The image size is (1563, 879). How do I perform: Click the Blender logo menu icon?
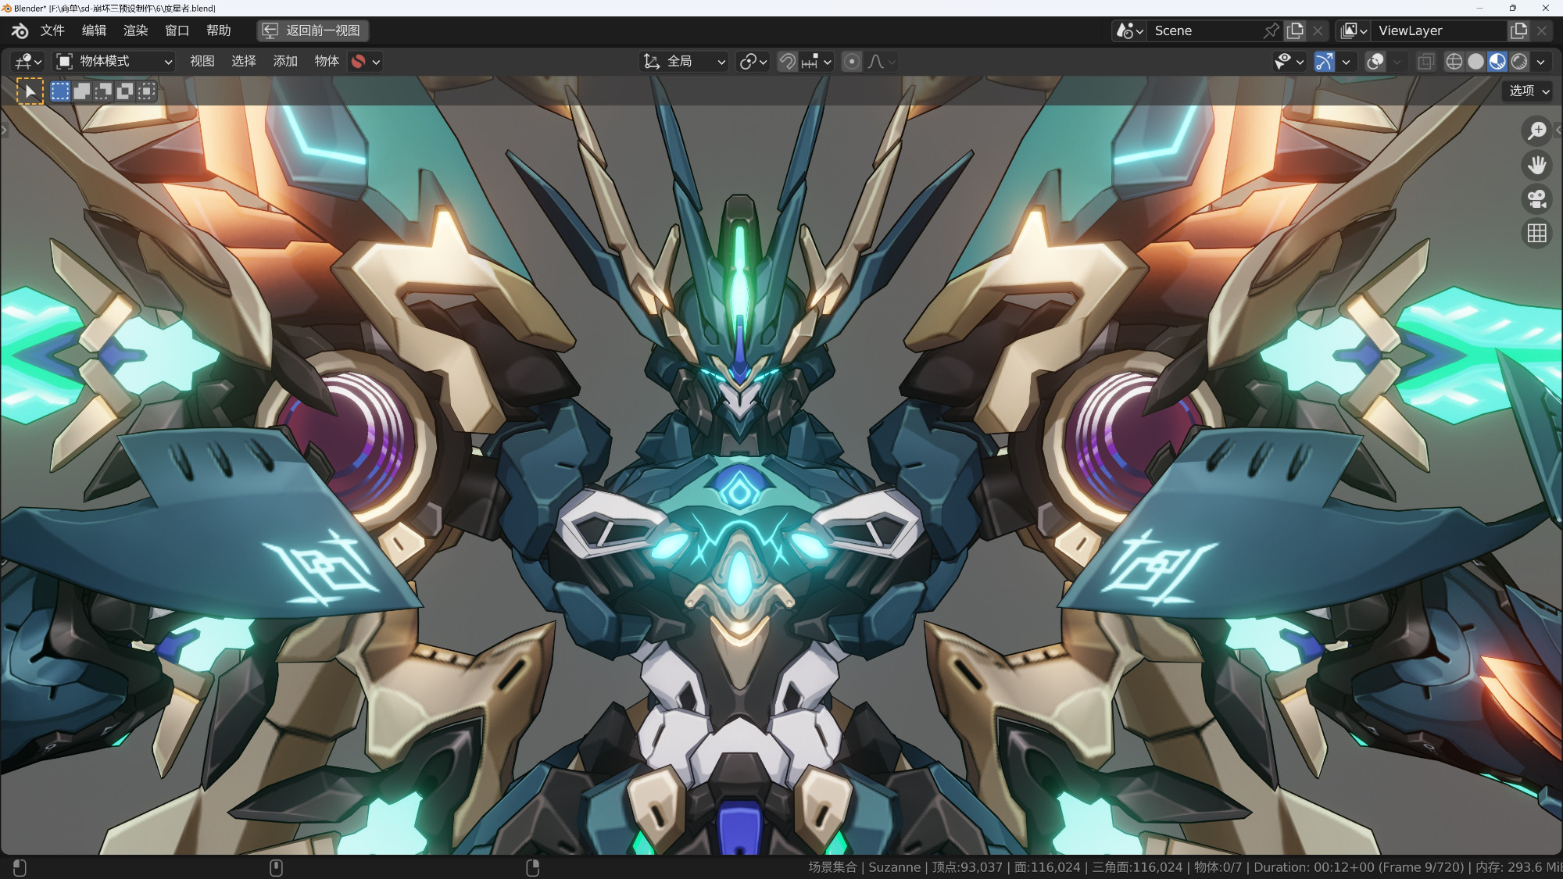tap(20, 30)
